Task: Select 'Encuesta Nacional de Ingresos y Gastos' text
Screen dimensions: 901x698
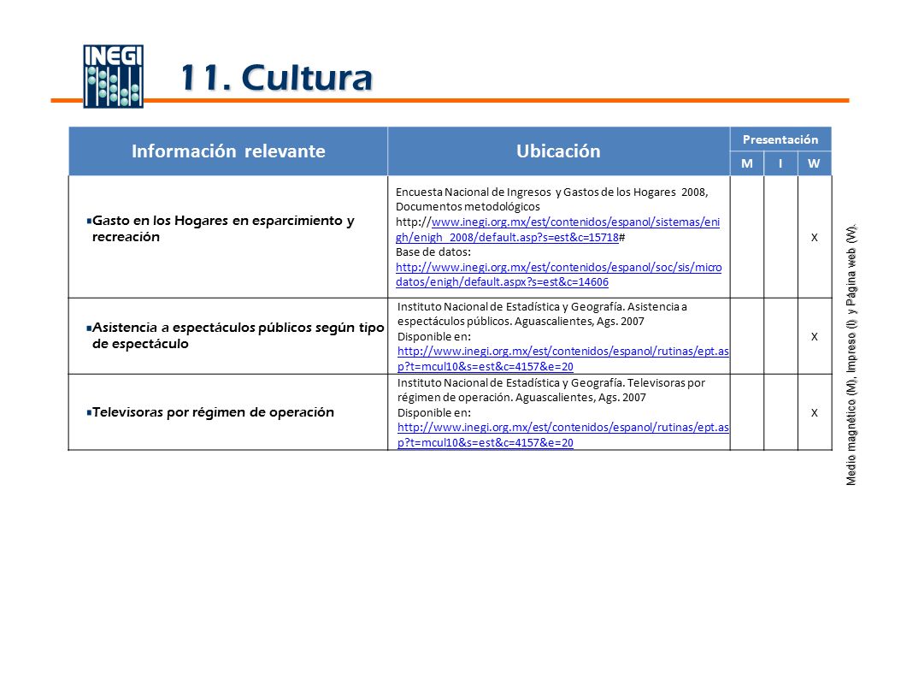Action: pos(498,192)
